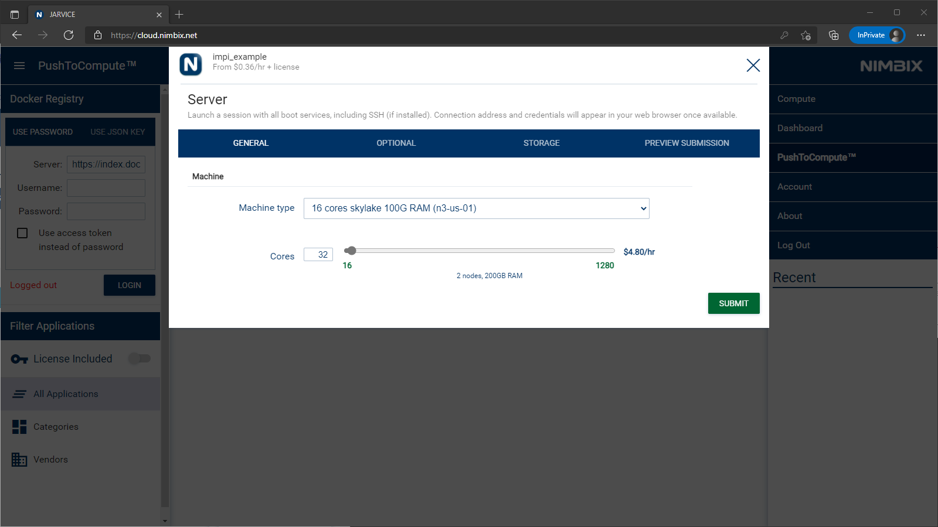This screenshot has width=938, height=527.
Task: Select the USE PASSWORD tab
Action: (43, 132)
